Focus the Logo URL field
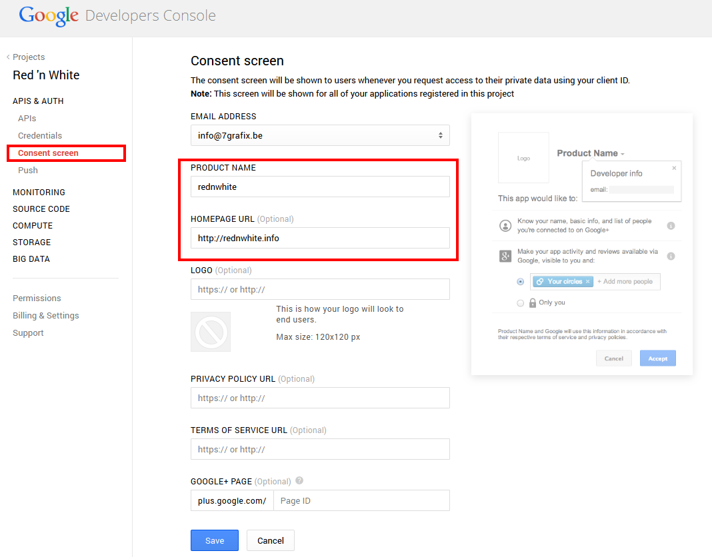Screen dimensions: 712x557 [x=320, y=289]
